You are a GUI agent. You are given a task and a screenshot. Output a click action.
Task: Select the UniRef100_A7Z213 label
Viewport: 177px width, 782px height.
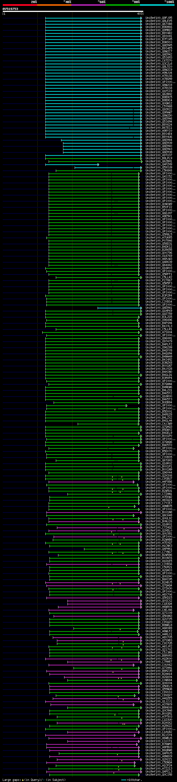159,769
